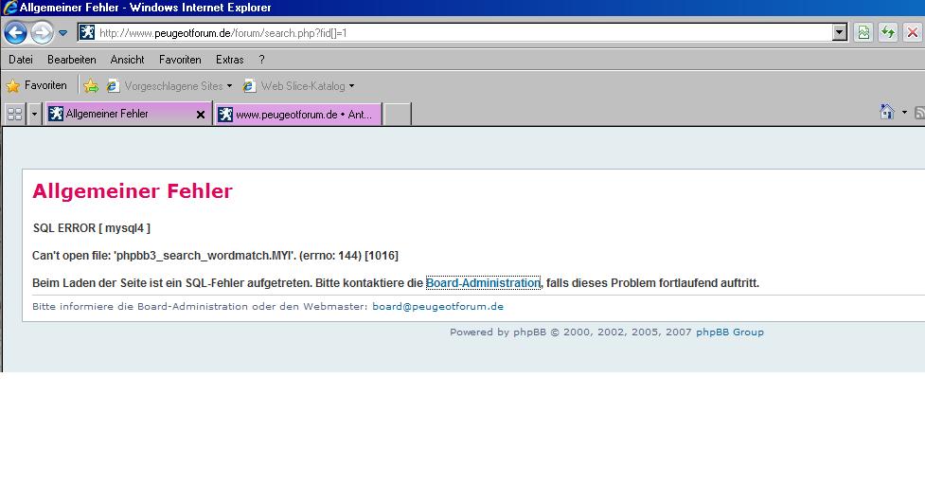Viewport: 925px width, 485px height.
Task: Expand the tab list dropdown arrow
Action: [x=35, y=114]
